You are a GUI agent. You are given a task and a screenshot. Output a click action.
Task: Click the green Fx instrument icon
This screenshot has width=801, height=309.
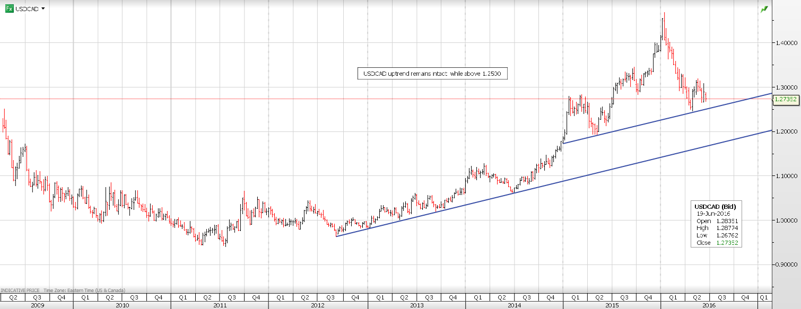click(10, 9)
